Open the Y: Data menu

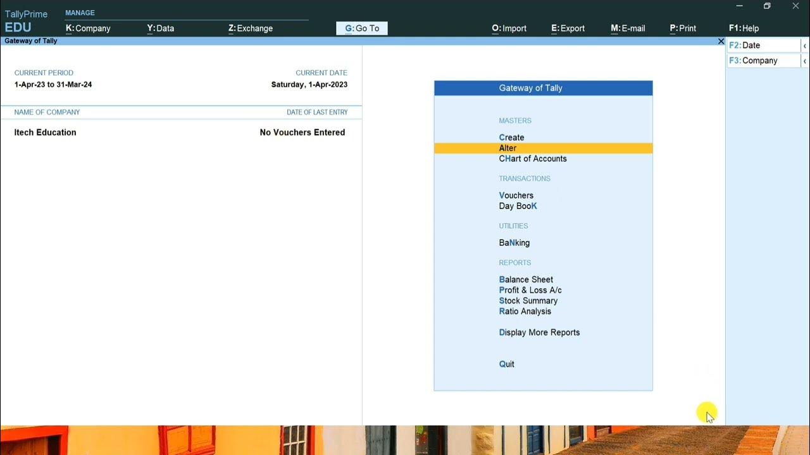click(x=161, y=28)
